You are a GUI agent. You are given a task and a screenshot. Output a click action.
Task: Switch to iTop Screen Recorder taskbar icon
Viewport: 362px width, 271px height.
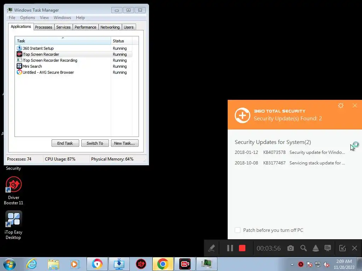(185, 264)
